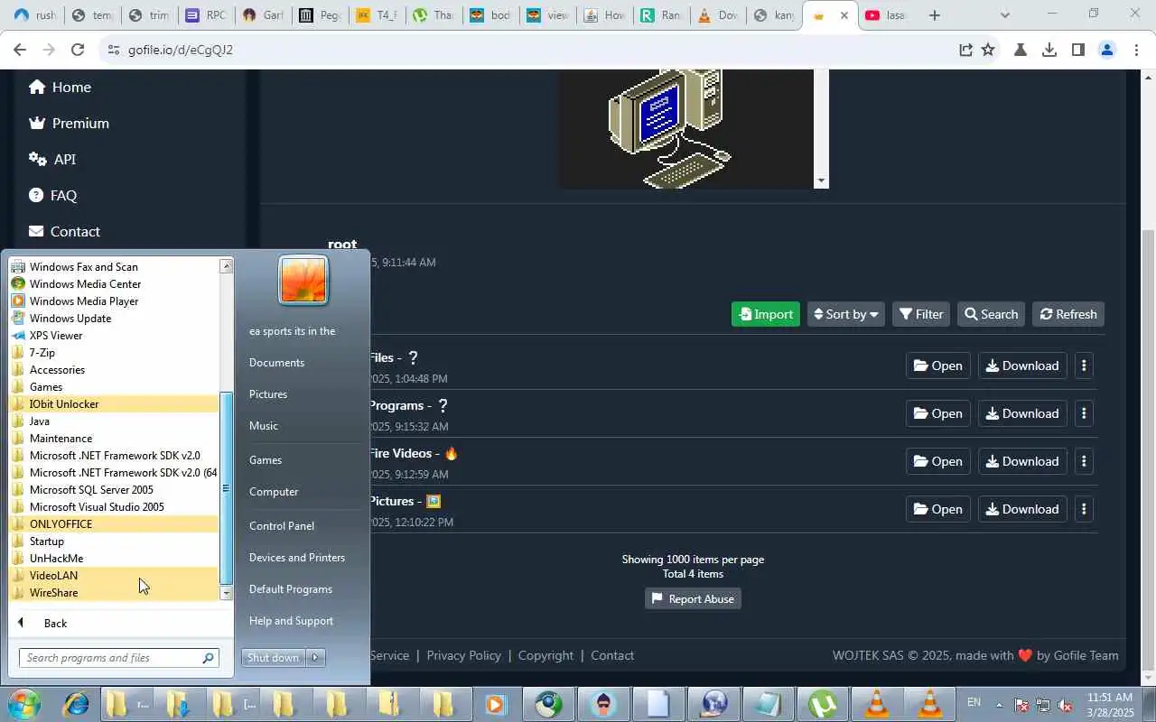This screenshot has height=722, width=1156.
Task: Open more options for Pictures folder
Action: [x=1084, y=509]
